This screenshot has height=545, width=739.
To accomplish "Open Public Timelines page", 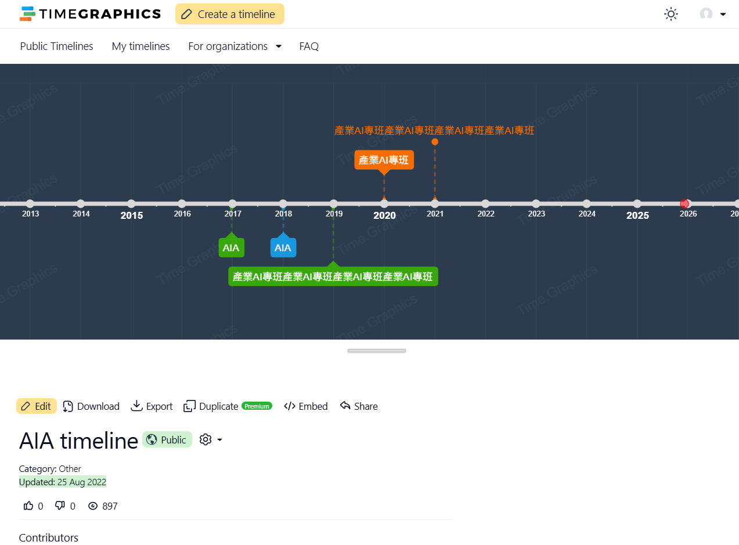I will (56, 46).
